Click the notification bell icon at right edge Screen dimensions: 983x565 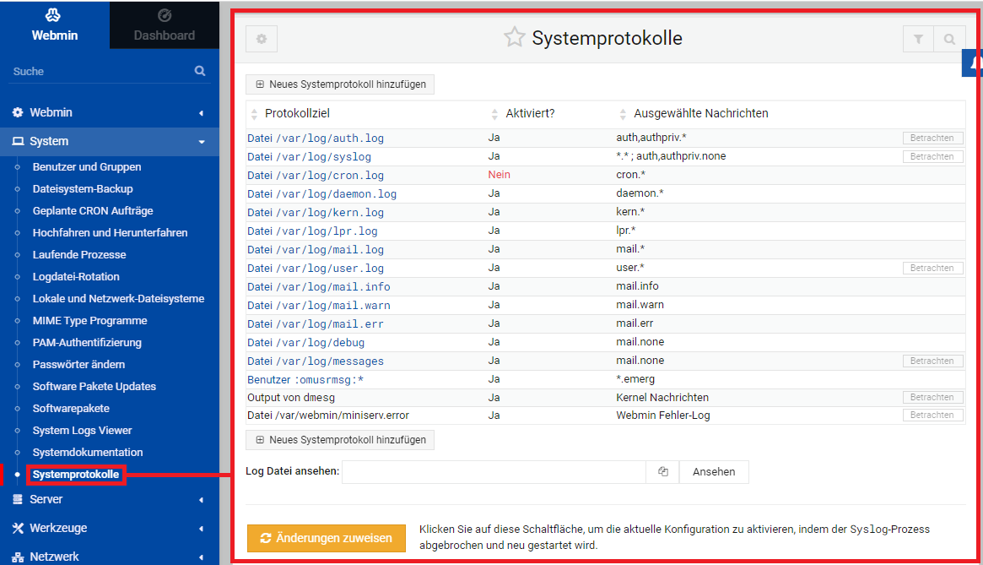pyautogui.click(x=975, y=62)
